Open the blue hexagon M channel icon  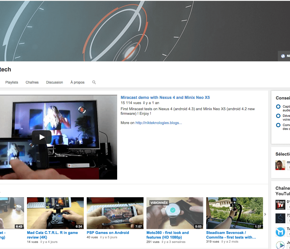[280, 232]
